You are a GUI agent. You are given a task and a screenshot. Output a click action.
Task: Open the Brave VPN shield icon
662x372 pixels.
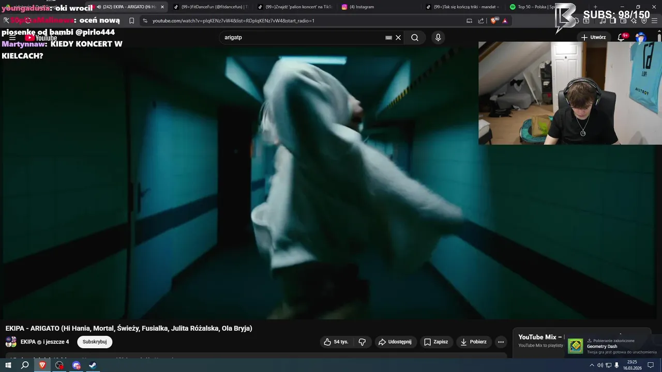[x=644, y=21]
